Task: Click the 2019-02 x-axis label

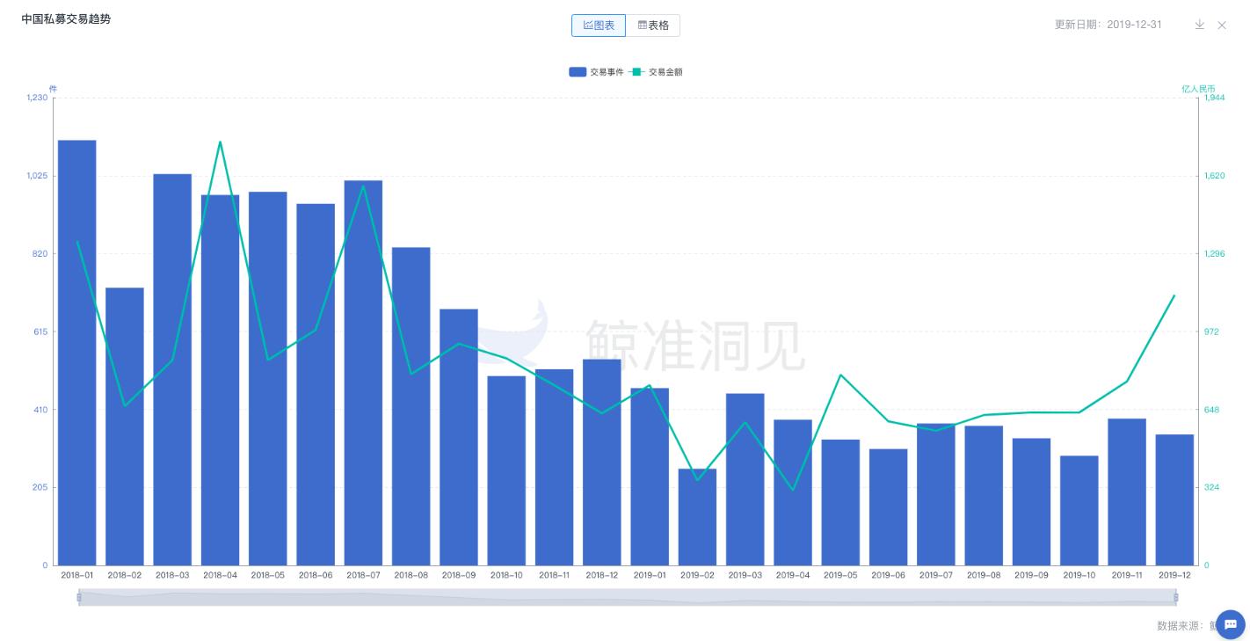Action: coord(697,575)
